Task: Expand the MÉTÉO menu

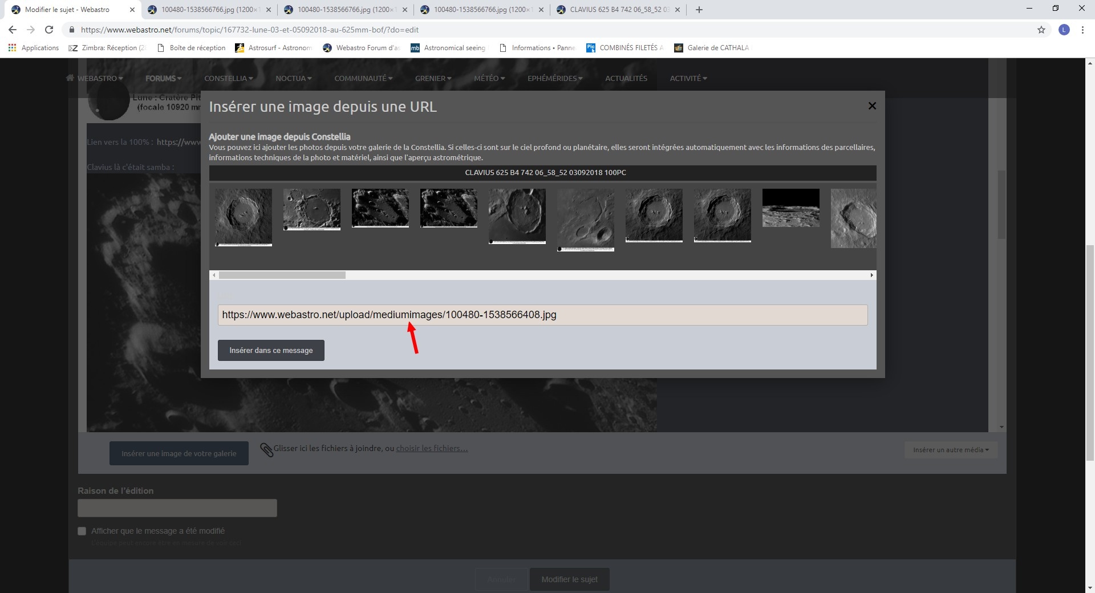Action: 489,78
